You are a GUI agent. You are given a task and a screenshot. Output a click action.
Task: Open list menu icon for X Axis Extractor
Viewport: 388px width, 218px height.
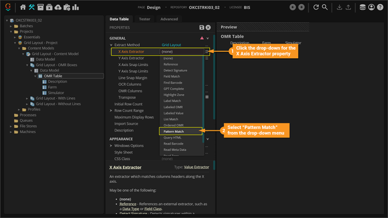[x=207, y=52]
